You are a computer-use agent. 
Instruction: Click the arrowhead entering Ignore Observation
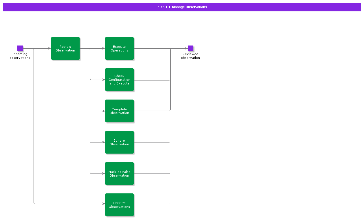pyautogui.click(x=104, y=142)
